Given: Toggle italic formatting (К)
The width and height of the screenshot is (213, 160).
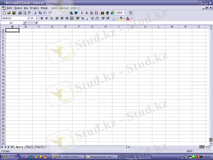Looking at the screenshot, I should click(x=47, y=18).
